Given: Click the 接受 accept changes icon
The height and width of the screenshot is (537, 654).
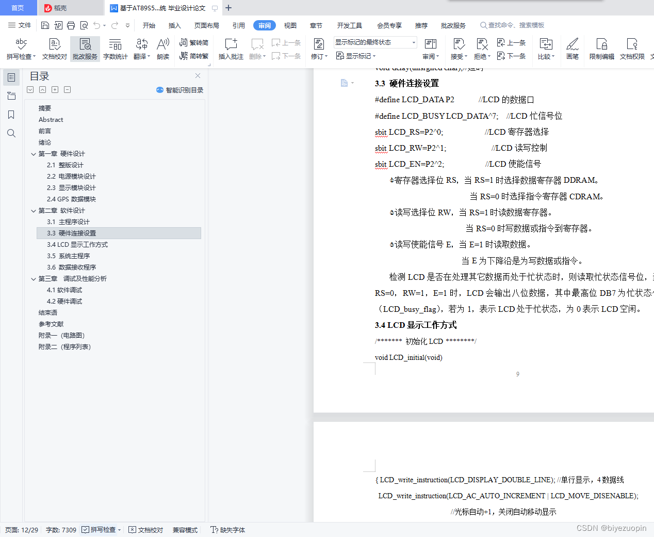Looking at the screenshot, I should pos(458,44).
